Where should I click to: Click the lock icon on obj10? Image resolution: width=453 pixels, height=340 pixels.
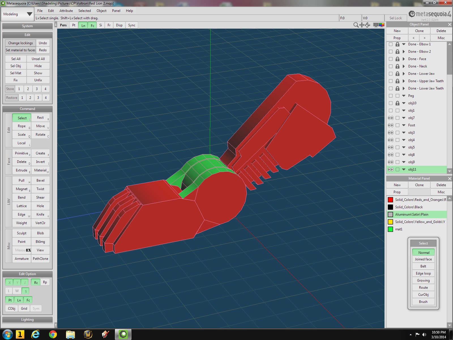click(x=398, y=103)
